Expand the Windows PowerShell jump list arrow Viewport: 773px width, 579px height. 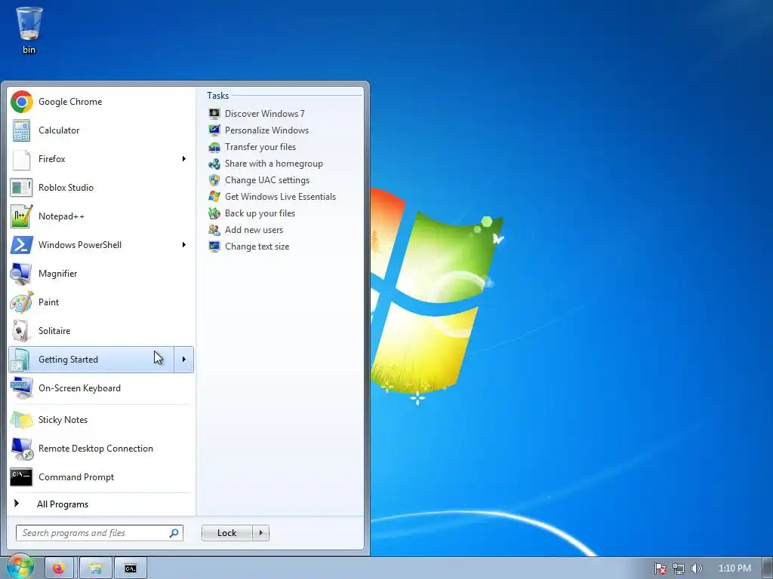tap(184, 245)
